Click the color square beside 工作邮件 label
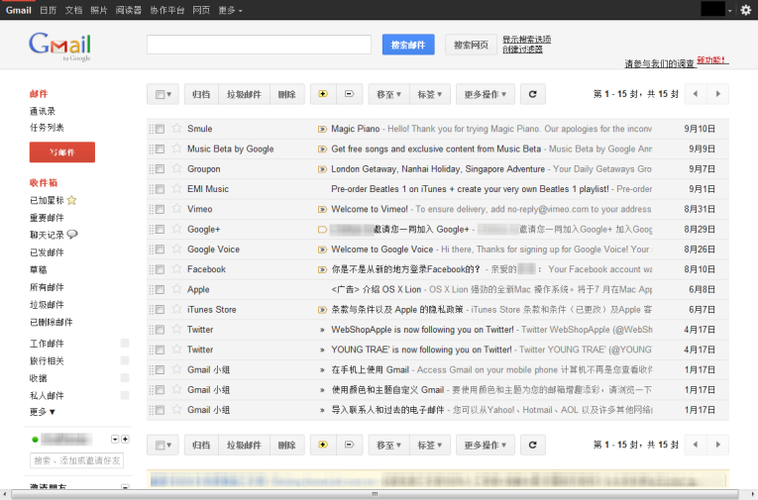 point(124,344)
